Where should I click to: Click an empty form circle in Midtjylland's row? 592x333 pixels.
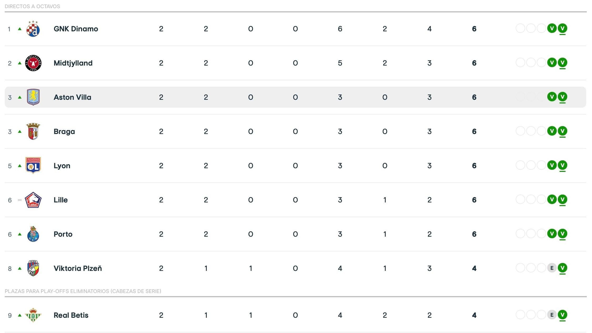click(520, 63)
